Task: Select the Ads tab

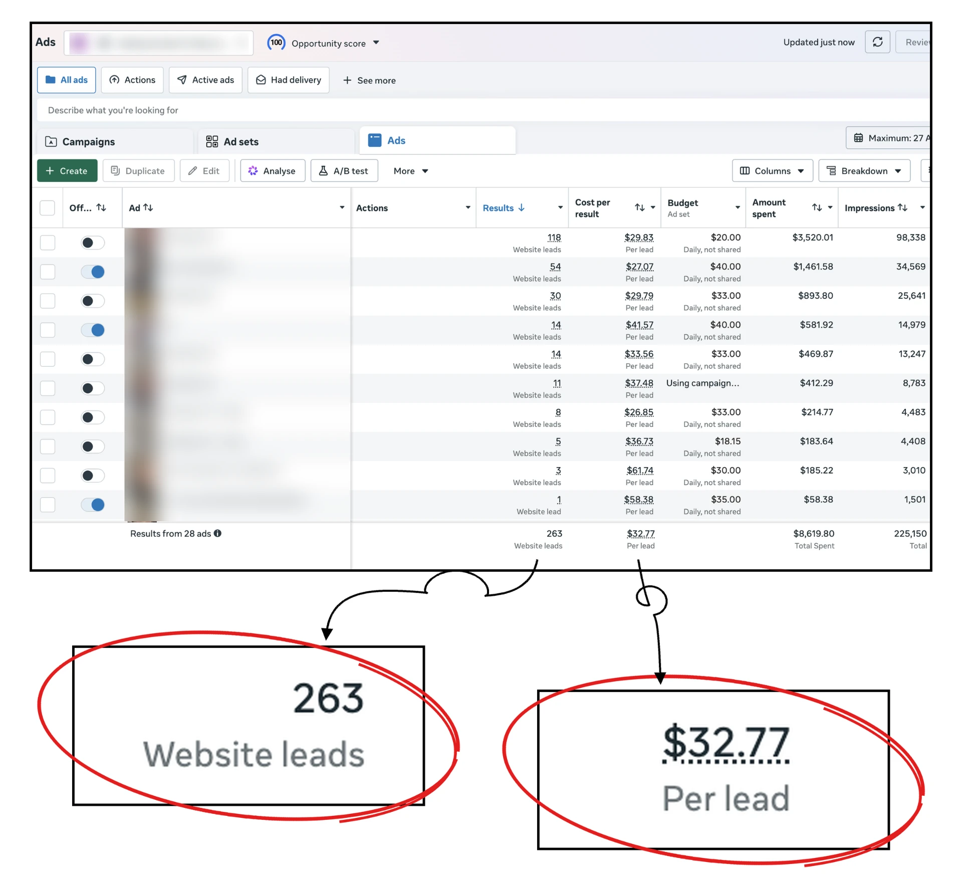Action: [x=437, y=141]
